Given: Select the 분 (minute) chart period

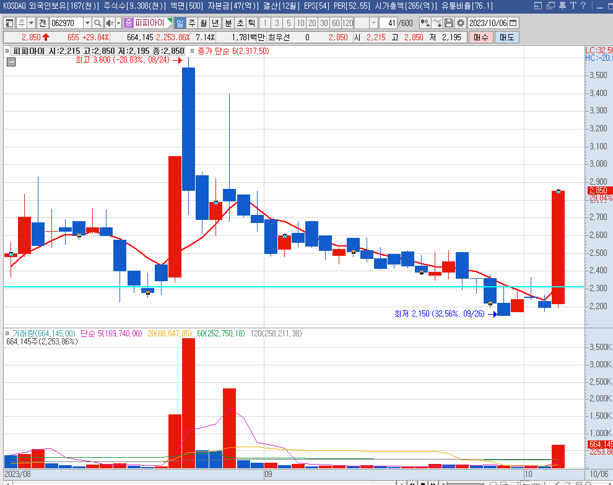Looking at the screenshot, I should [x=228, y=23].
